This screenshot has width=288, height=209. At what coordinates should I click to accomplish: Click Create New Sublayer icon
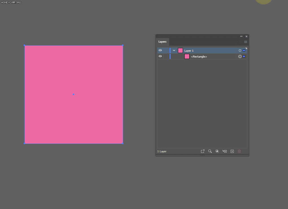[x=225, y=151]
